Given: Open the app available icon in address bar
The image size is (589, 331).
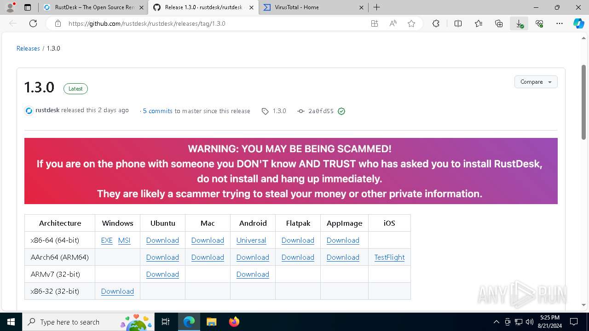Looking at the screenshot, I should click(x=375, y=23).
